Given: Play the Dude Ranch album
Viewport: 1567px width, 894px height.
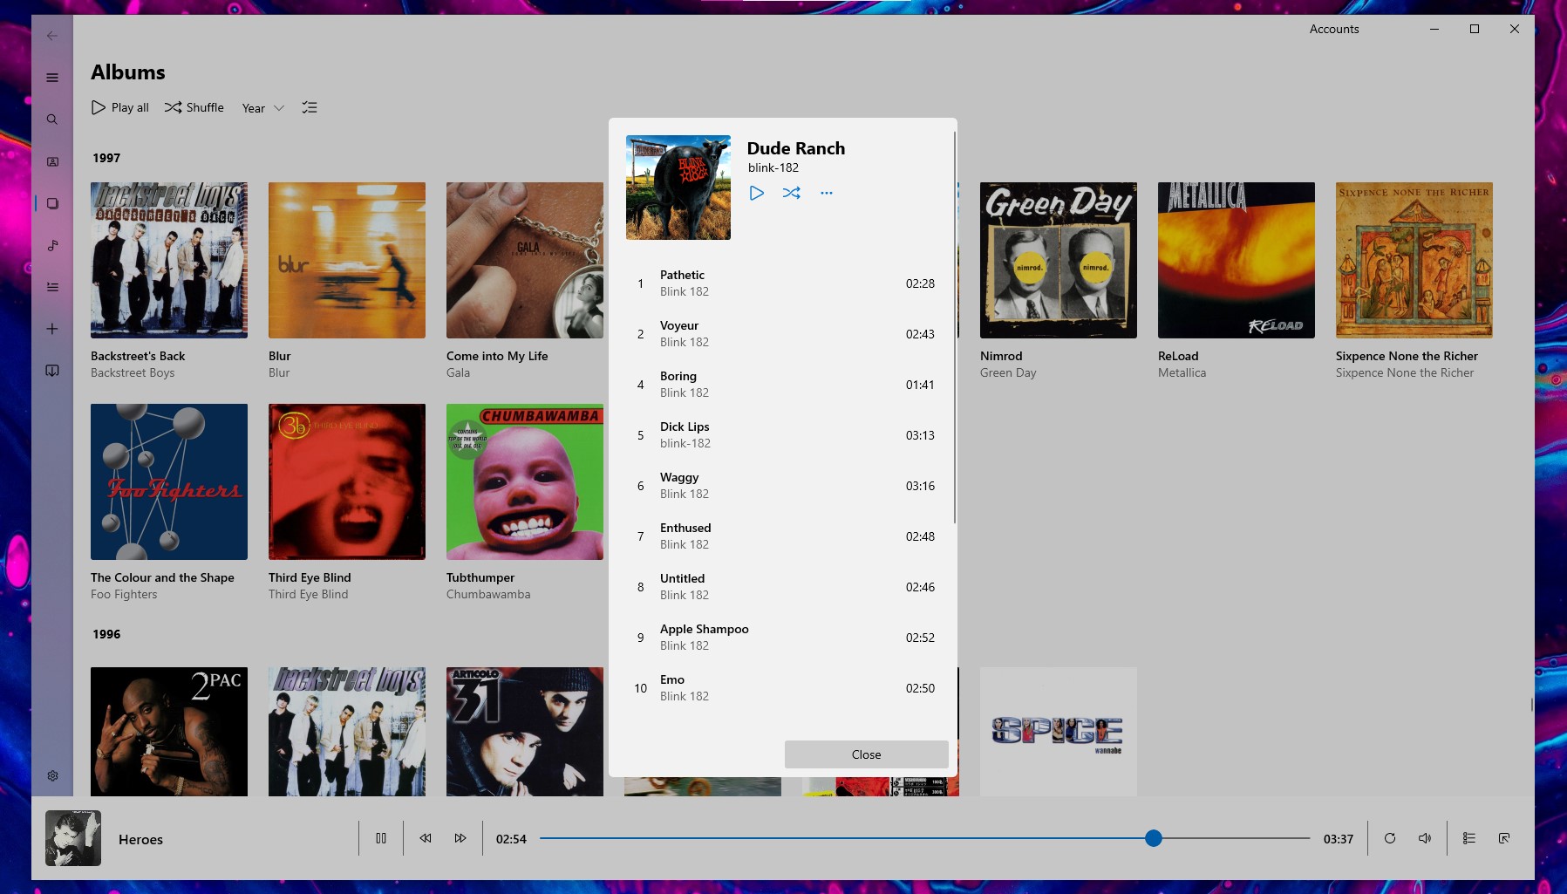Looking at the screenshot, I should [x=757, y=193].
